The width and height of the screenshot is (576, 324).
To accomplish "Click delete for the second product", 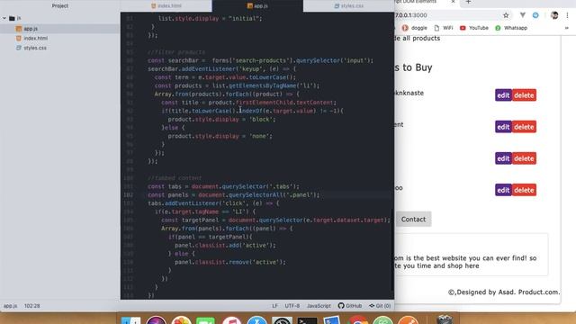I will 524,127.
